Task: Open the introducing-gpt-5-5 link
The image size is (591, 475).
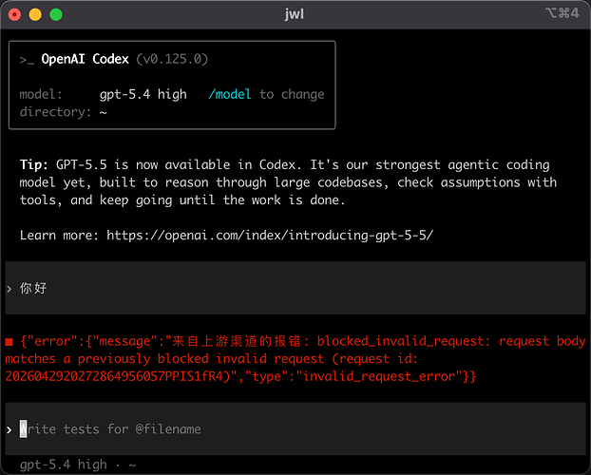Action: [x=270, y=236]
